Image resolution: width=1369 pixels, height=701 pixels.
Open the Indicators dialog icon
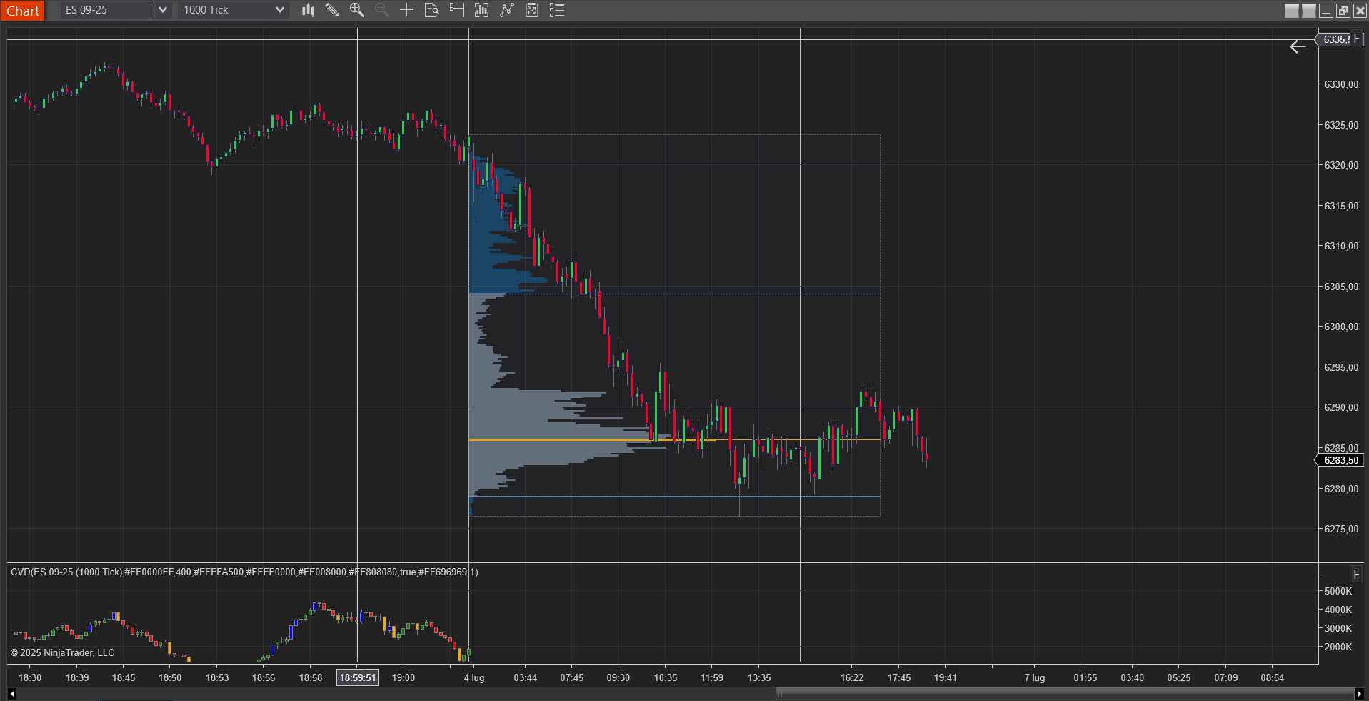point(506,10)
